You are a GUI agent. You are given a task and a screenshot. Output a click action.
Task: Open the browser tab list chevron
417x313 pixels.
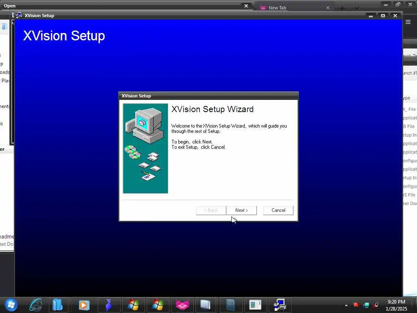[x=356, y=8]
